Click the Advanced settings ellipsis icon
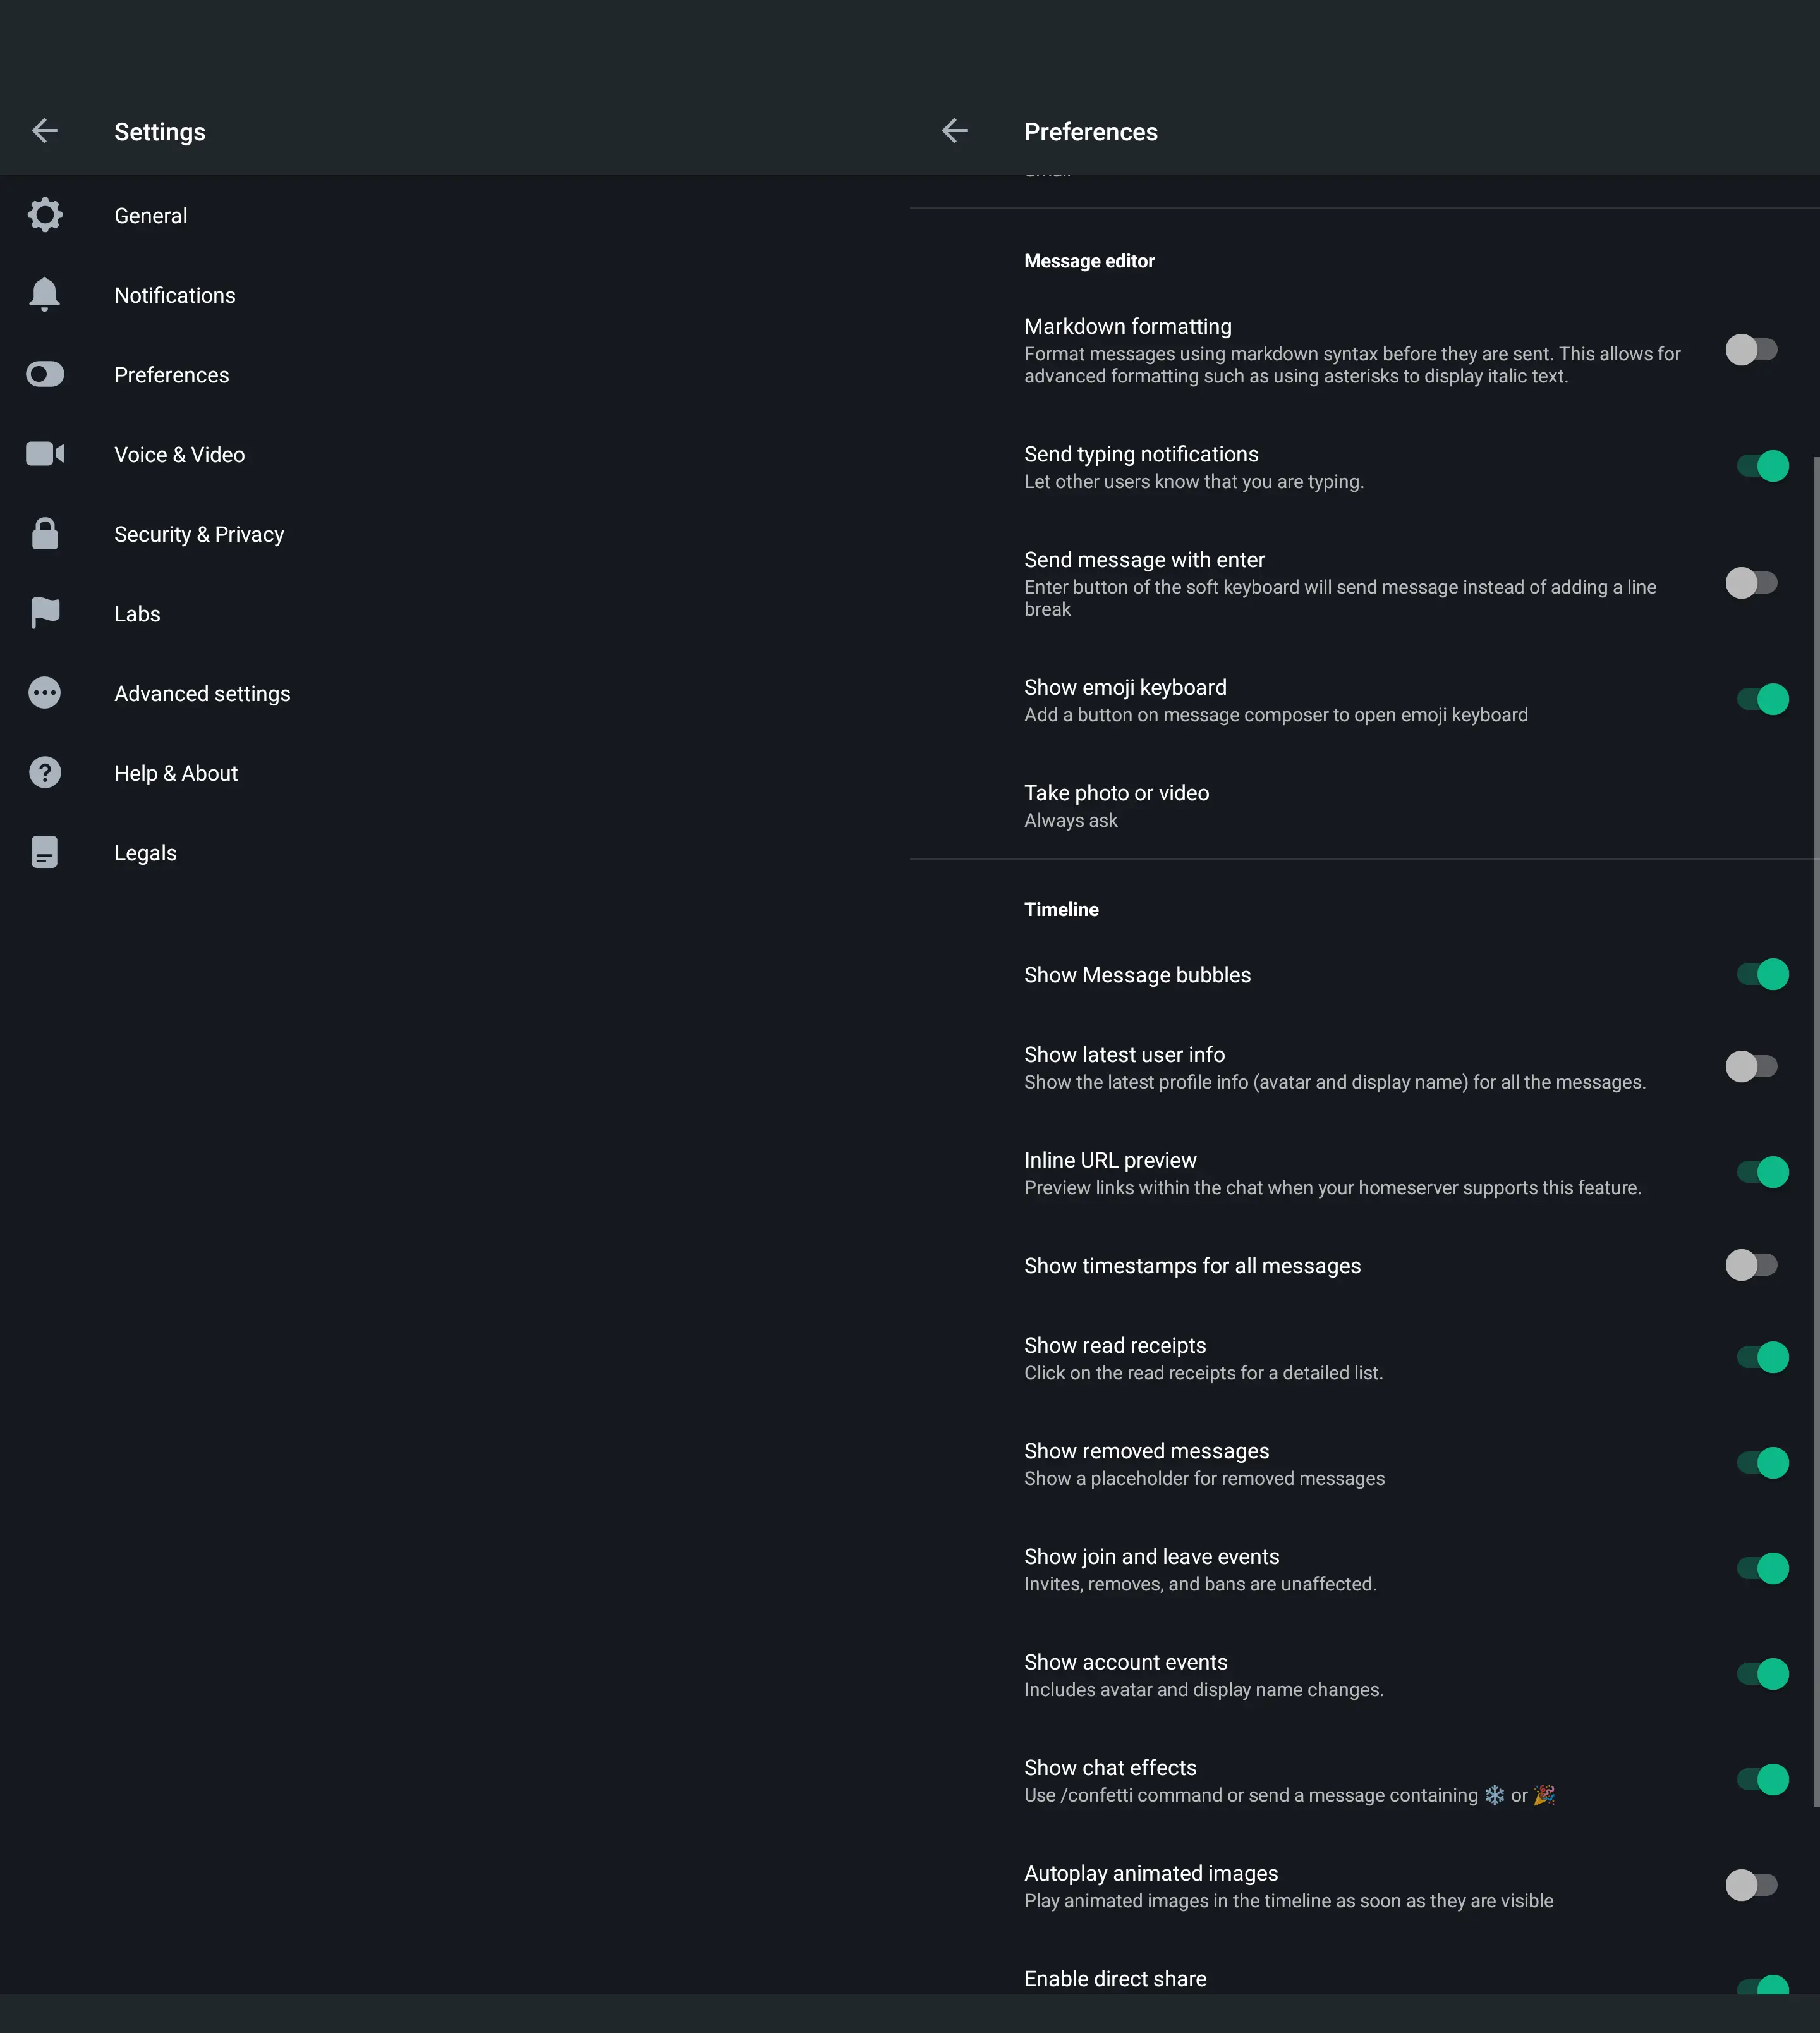The height and width of the screenshot is (2033, 1820). click(x=45, y=692)
